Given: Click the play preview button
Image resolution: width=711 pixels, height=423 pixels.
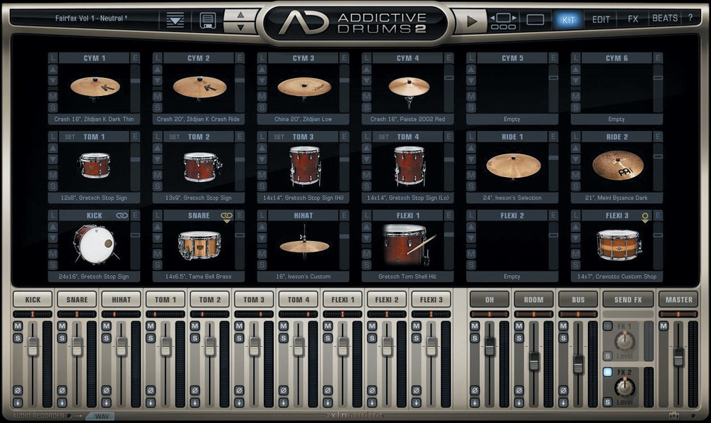Looking at the screenshot, I should 472,21.
